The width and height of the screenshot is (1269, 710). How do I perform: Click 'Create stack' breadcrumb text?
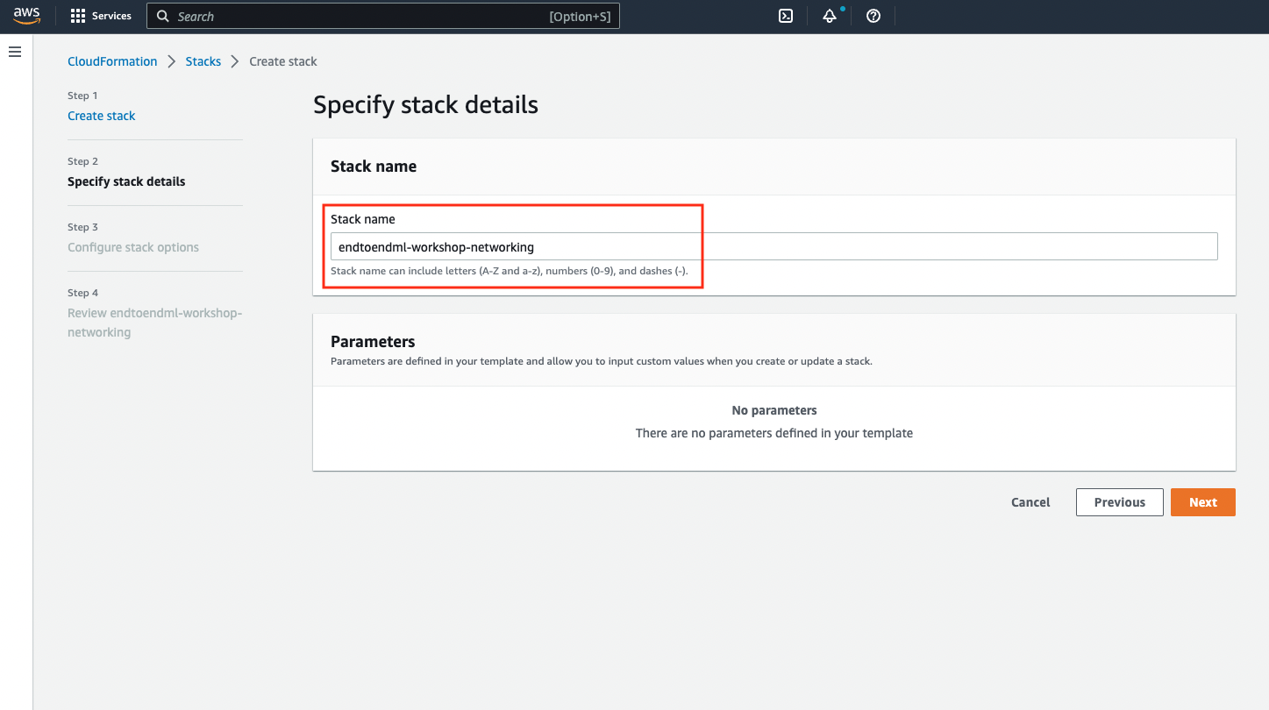pos(283,61)
